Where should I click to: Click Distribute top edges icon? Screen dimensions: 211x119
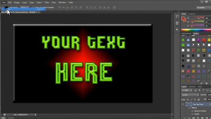87,8
